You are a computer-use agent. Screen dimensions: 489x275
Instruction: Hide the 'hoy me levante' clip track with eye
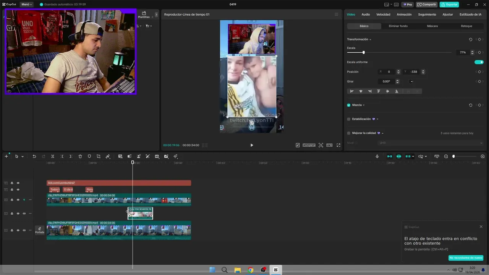click(18, 214)
